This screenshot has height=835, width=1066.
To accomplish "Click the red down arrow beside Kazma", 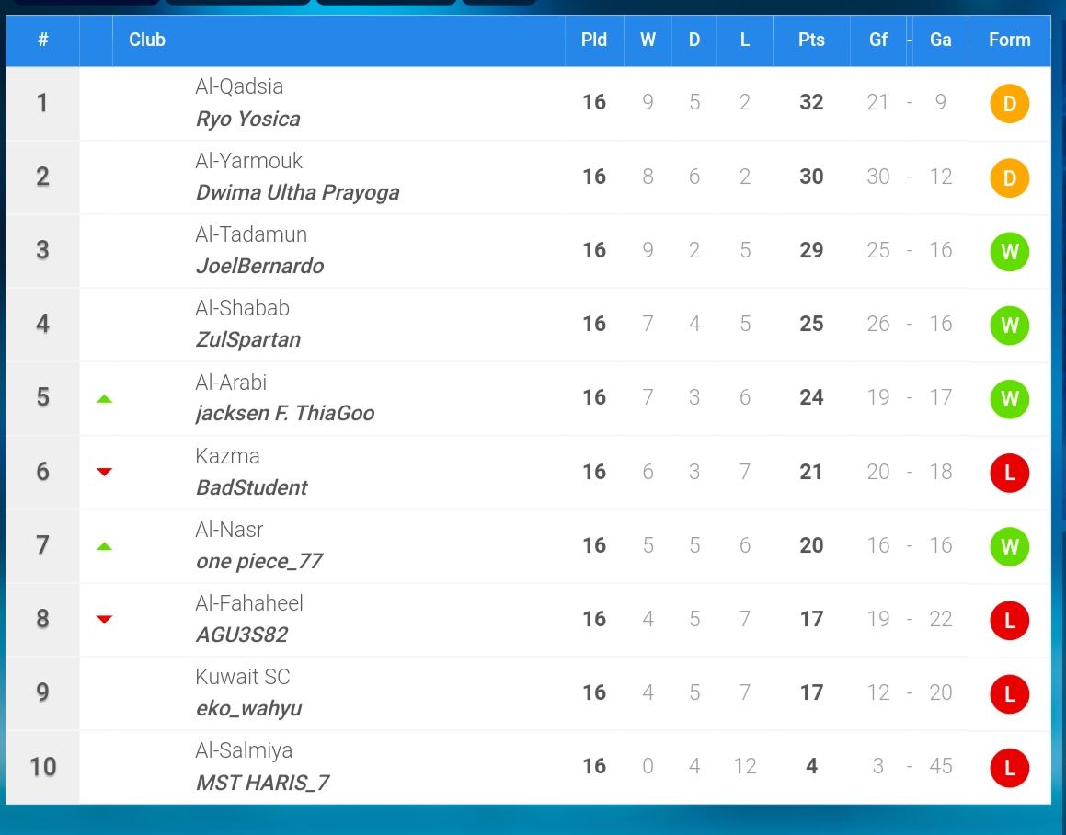I will (104, 472).
